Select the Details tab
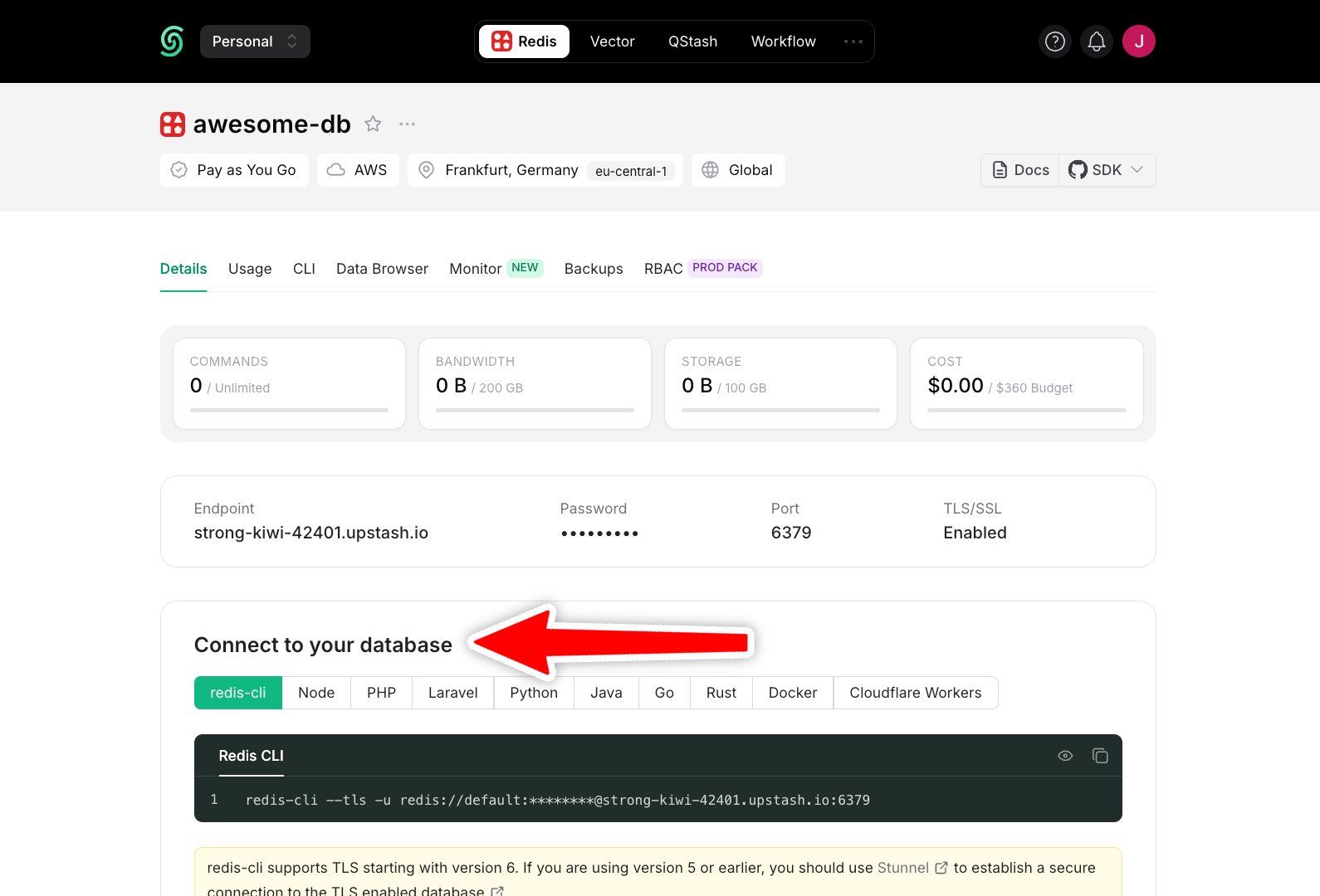 coord(183,269)
